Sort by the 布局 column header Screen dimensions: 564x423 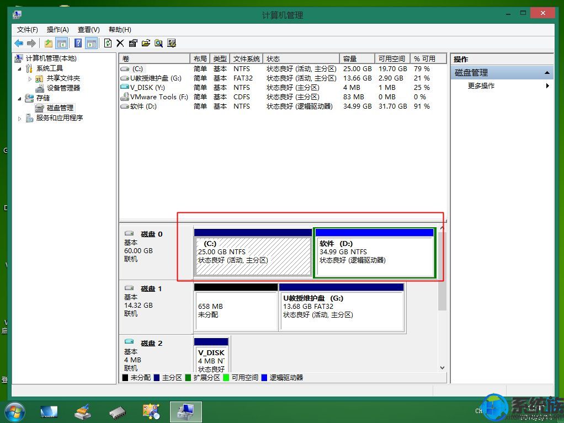coord(200,58)
